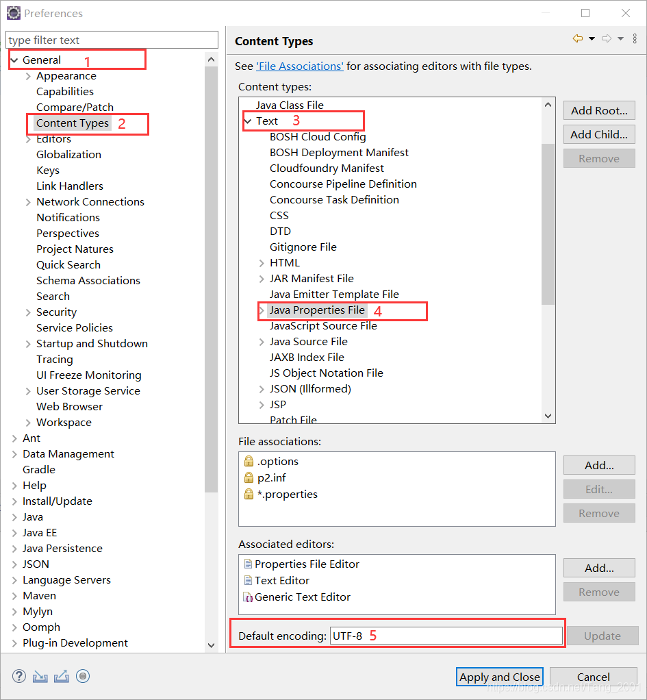Screen dimensions: 647x700
Task: Click the forward navigation arrow icon
Action: pos(607,39)
